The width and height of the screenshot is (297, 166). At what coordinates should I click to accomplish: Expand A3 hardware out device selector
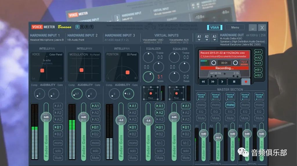point(214,38)
